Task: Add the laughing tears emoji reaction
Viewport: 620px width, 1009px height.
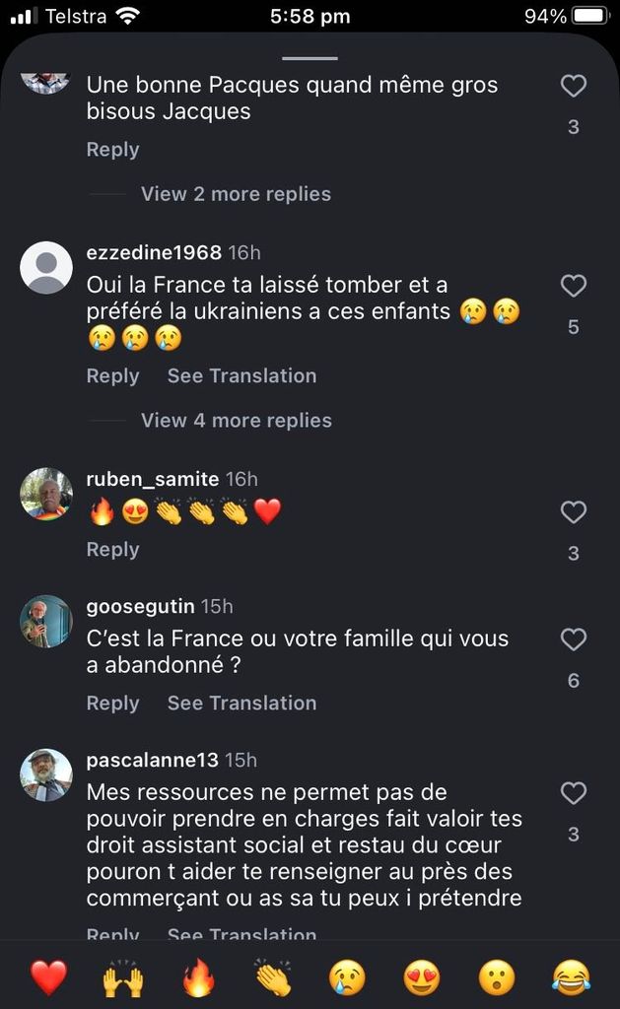Action: click(572, 977)
